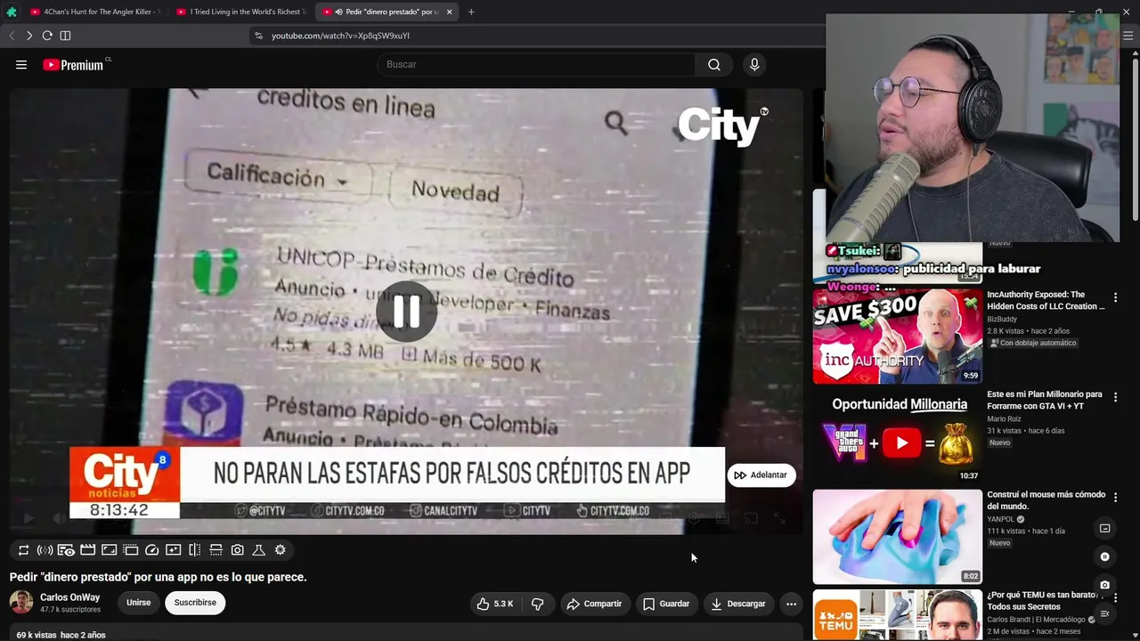This screenshot has height=641, width=1140.
Task: Open the IncAuthority Exposed video thumbnail
Action: pyautogui.click(x=898, y=336)
